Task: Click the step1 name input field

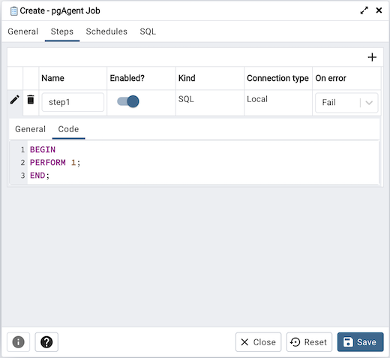Action: 73,102
